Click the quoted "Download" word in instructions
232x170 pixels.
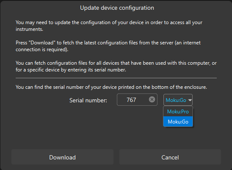pyautogui.click(x=42, y=43)
